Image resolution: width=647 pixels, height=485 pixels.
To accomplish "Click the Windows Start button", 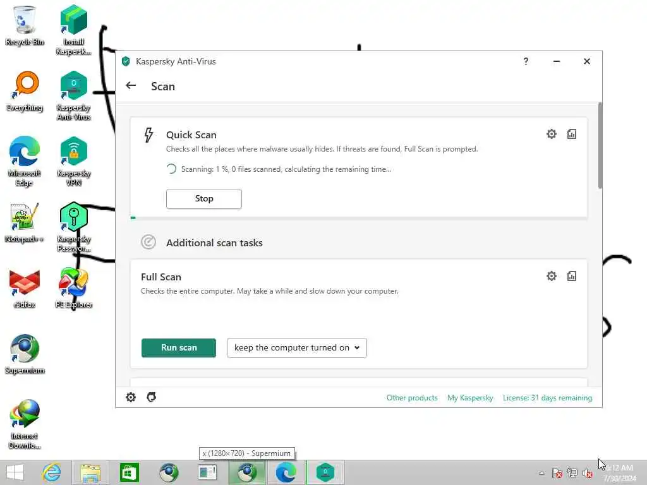I will [15, 472].
